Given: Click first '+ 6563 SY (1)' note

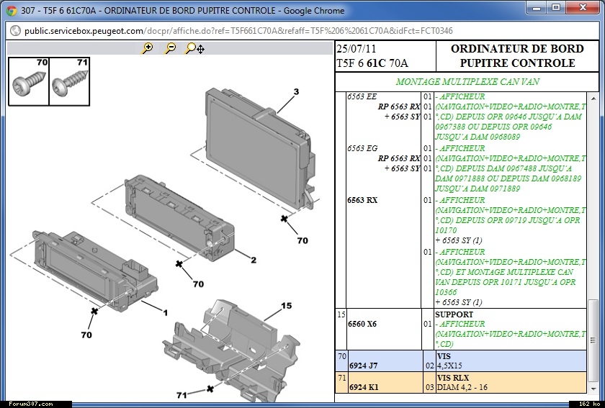Looking at the screenshot, I should tap(459, 240).
